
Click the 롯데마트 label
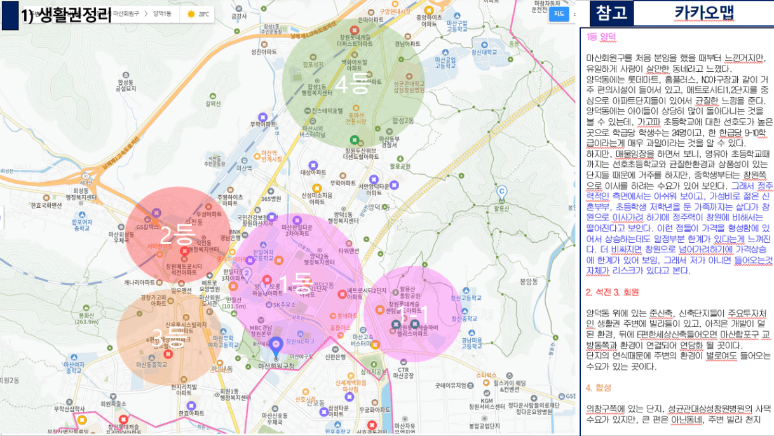(x=348, y=315)
